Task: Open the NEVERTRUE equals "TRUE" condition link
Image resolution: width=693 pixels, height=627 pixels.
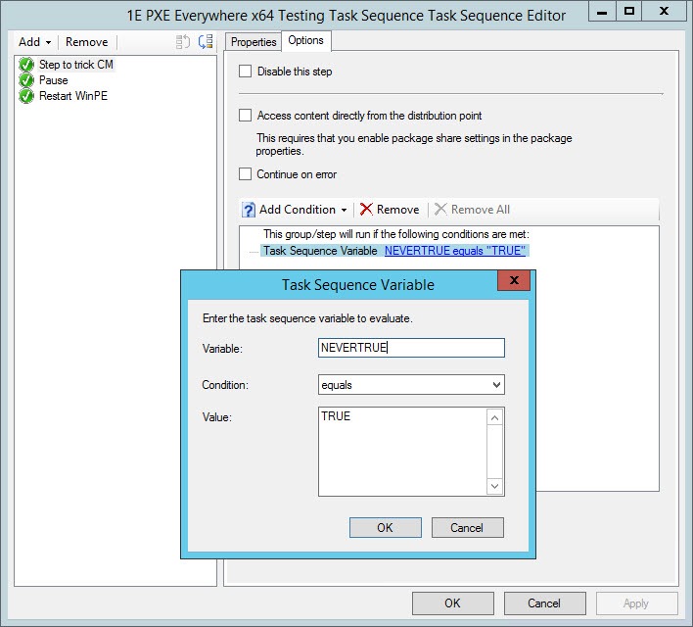Action: point(455,251)
